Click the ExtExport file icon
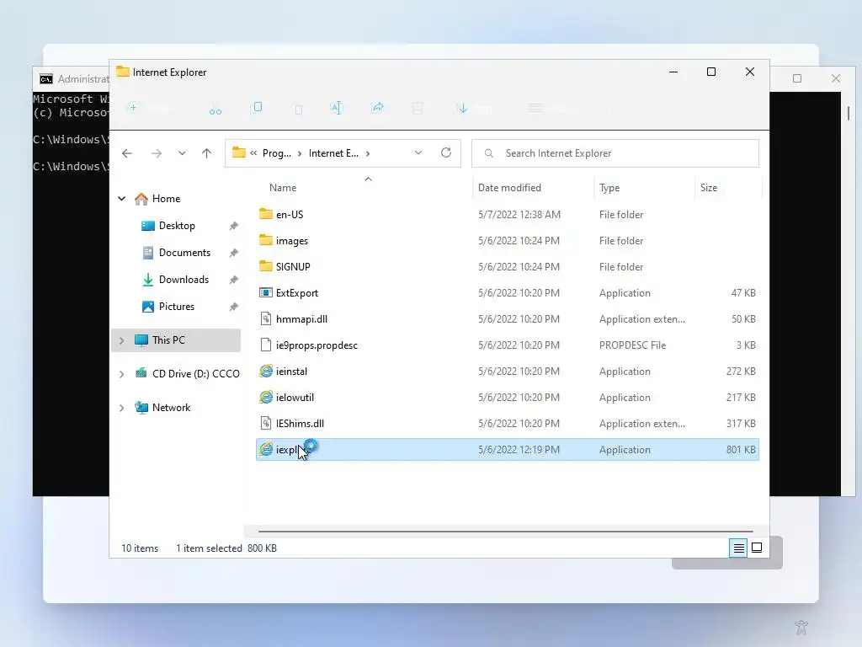Image resolution: width=862 pixels, height=647 pixels. [x=266, y=292]
